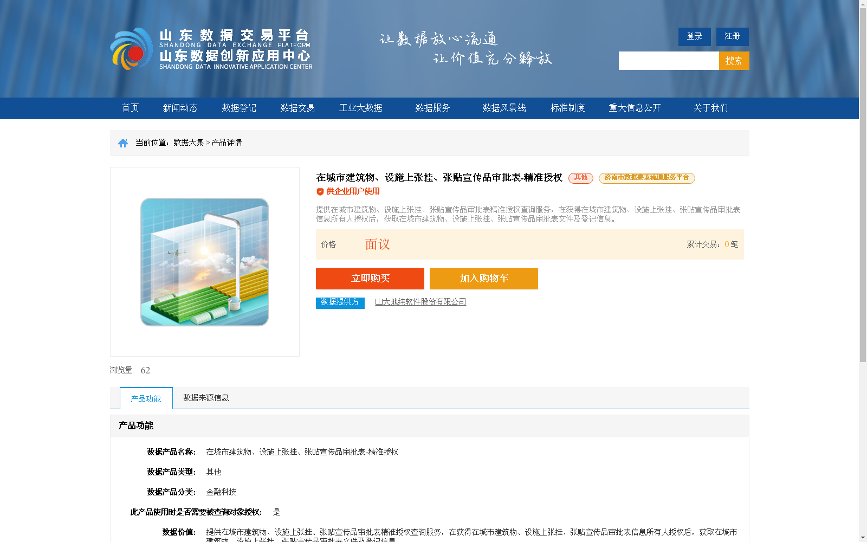Click the 数据产品类型 其他 value
The image size is (867, 542).
[213, 472]
